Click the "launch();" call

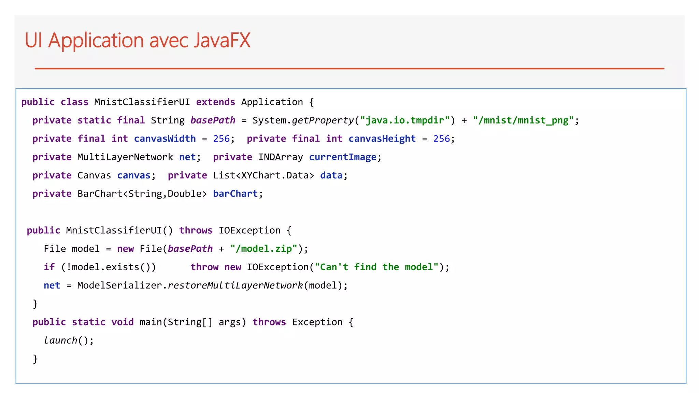coord(69,340)
